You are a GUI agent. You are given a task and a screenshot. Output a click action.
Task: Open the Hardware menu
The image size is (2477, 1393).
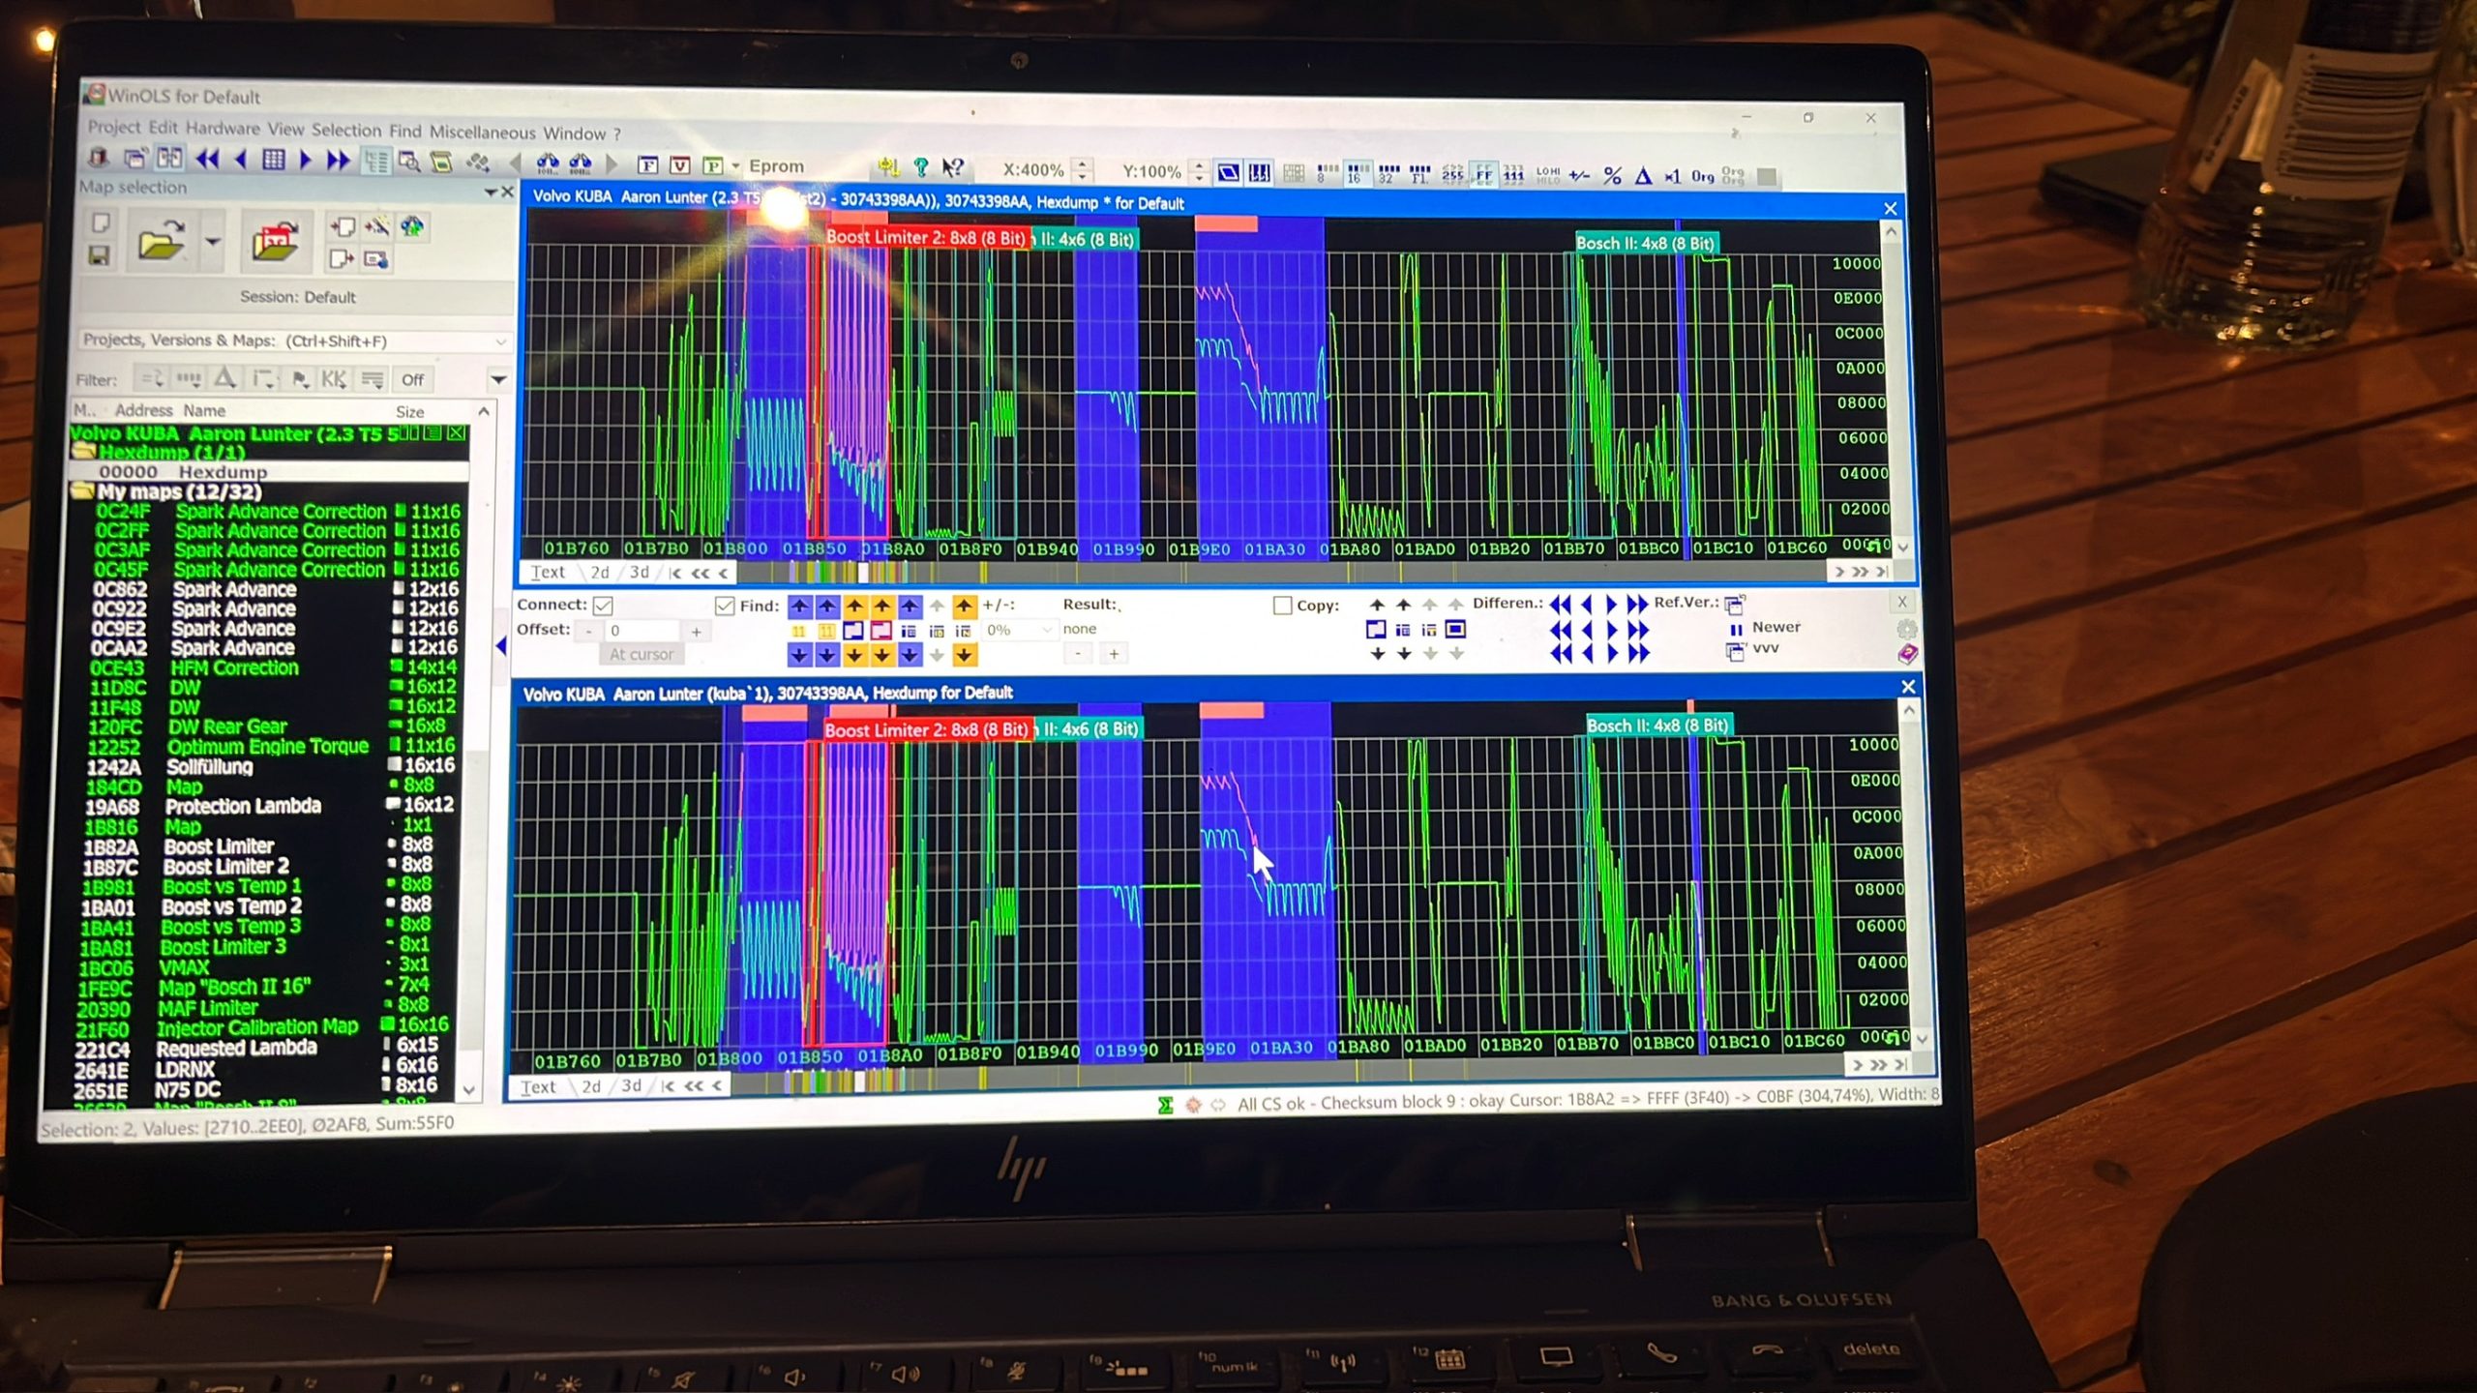coord(223,128)
